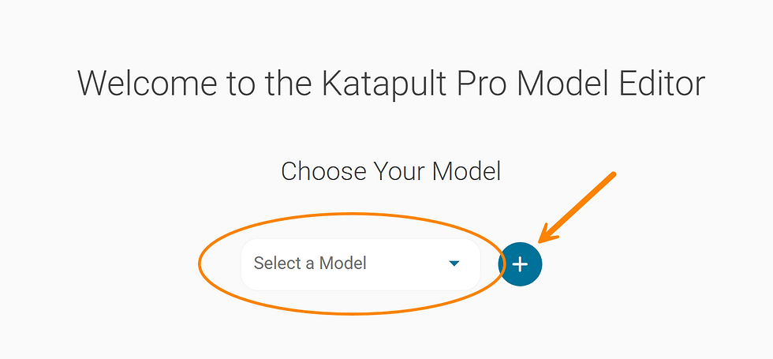Click the tail end of the orange arrow
Screen dimensions: 773x359
click(x=611, y=175)
